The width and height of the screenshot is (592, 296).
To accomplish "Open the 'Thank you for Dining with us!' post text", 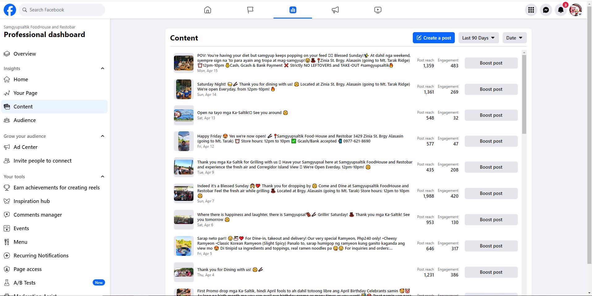I will (230, 270).
